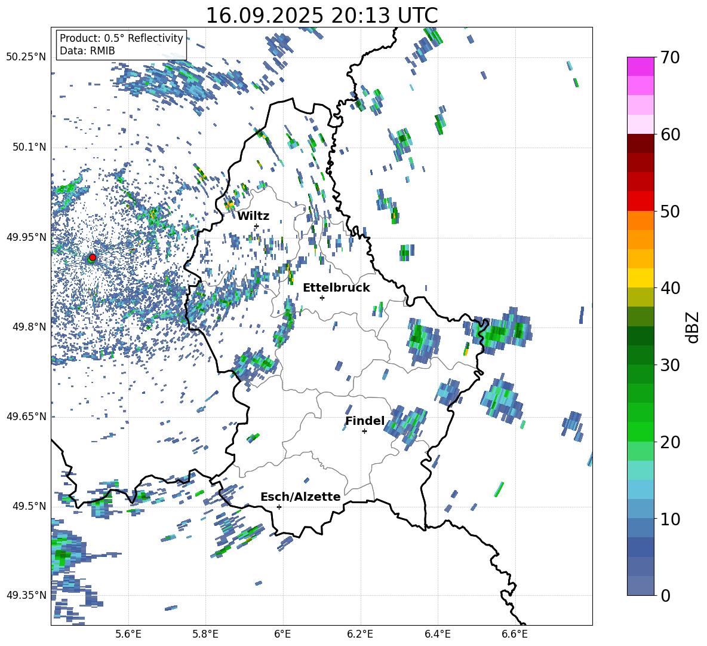Click the 49.35°N latitude label

click(26, 595)
